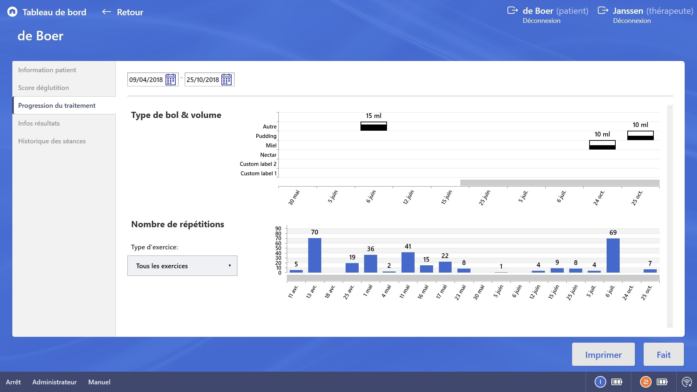Click the Retour link text
The width and height of the screenshot is (697, 392).
point(130,12)
